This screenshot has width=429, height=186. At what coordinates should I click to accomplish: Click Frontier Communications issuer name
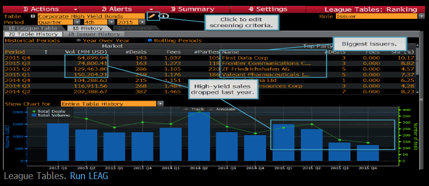coord(266,64)
